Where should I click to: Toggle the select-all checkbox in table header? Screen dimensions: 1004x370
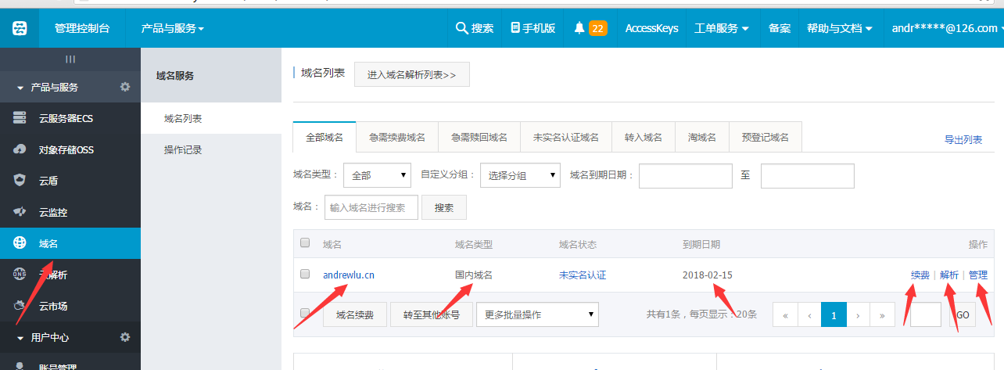click(305, 242)
